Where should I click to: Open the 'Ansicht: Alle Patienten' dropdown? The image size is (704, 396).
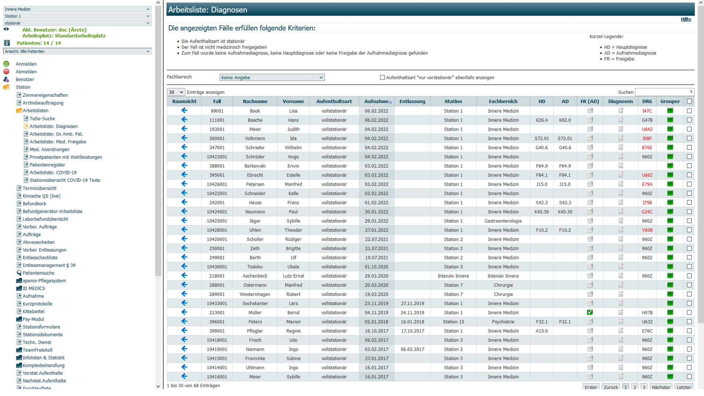click(77, 51)
